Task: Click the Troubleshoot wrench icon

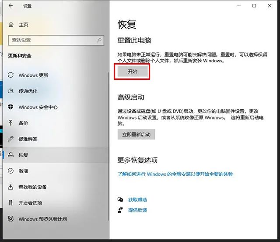Action: point(11,139)
